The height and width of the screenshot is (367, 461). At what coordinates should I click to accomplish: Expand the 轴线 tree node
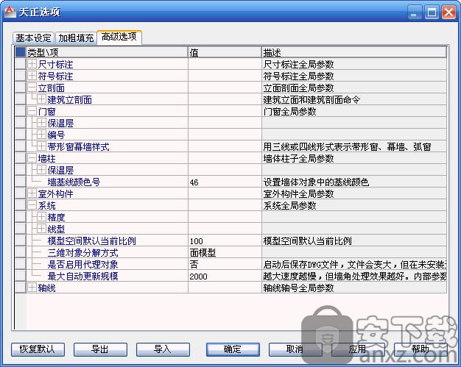click(32, 288)
